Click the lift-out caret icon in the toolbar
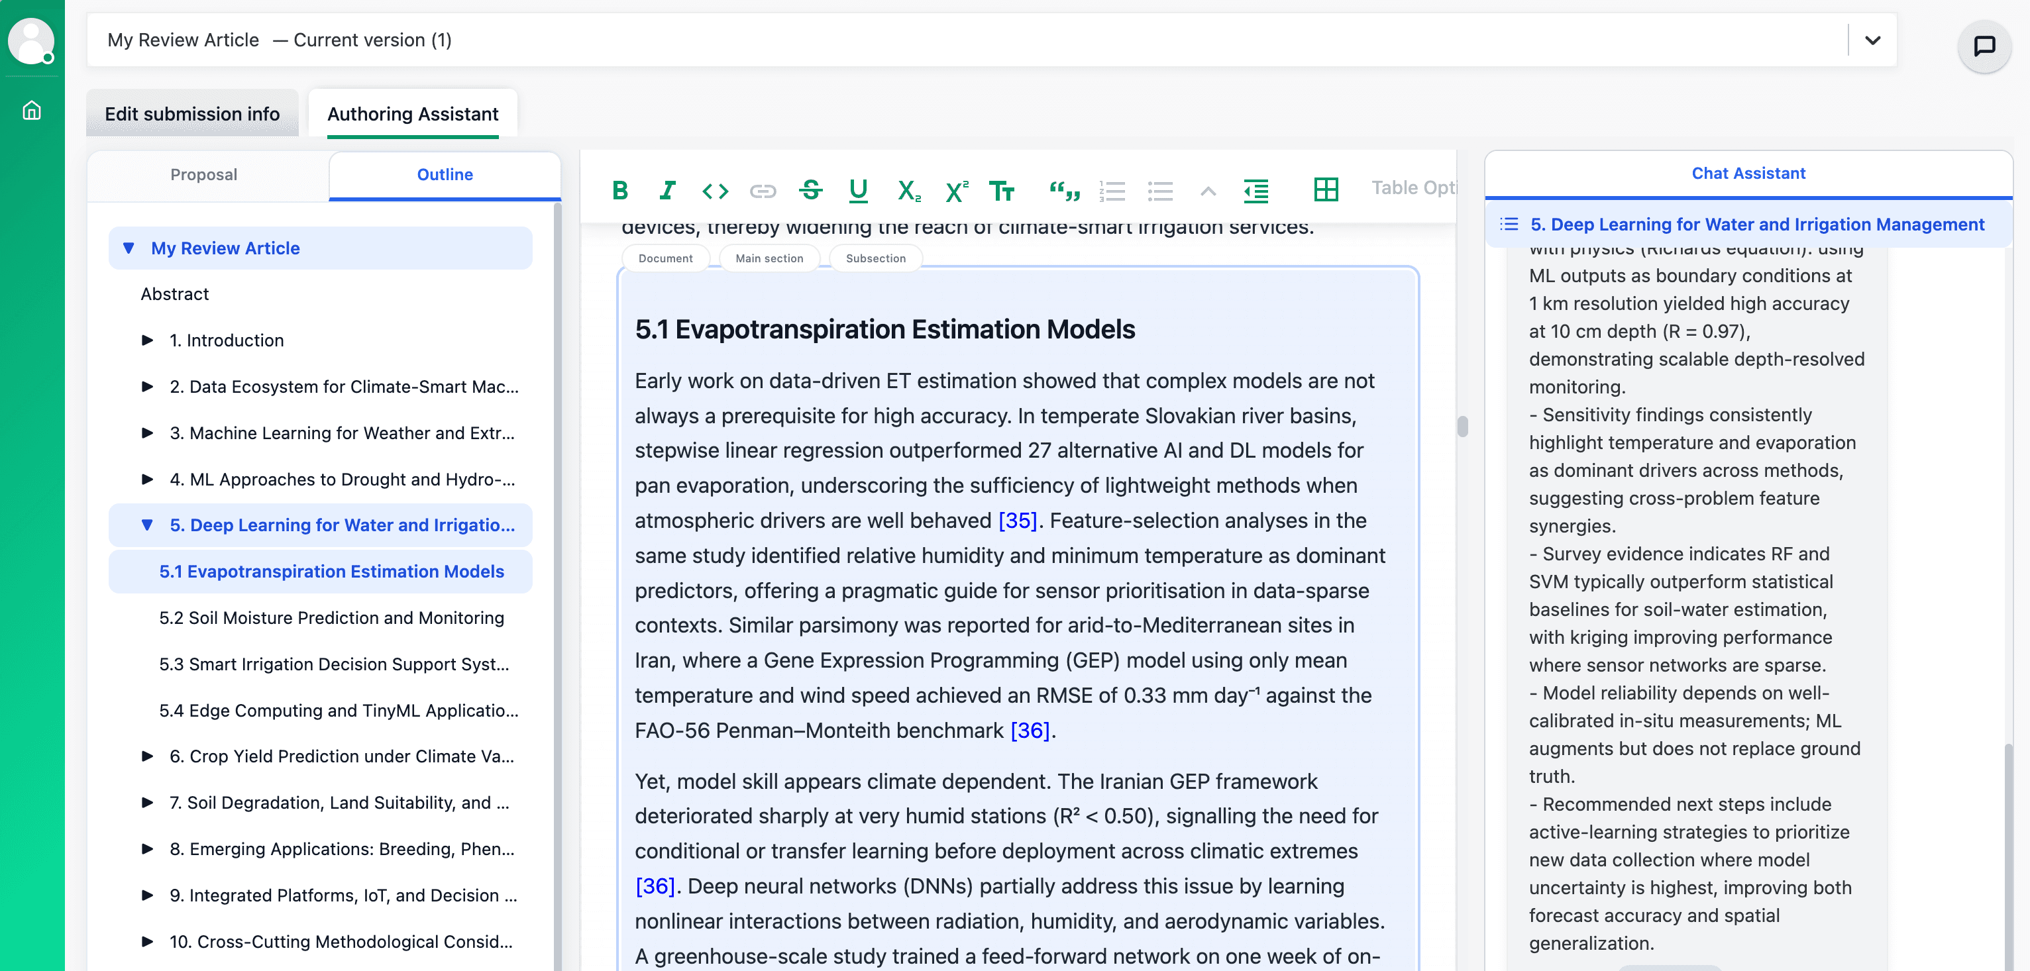Viewport: 2030px width, 971px height. (1208, 190)
